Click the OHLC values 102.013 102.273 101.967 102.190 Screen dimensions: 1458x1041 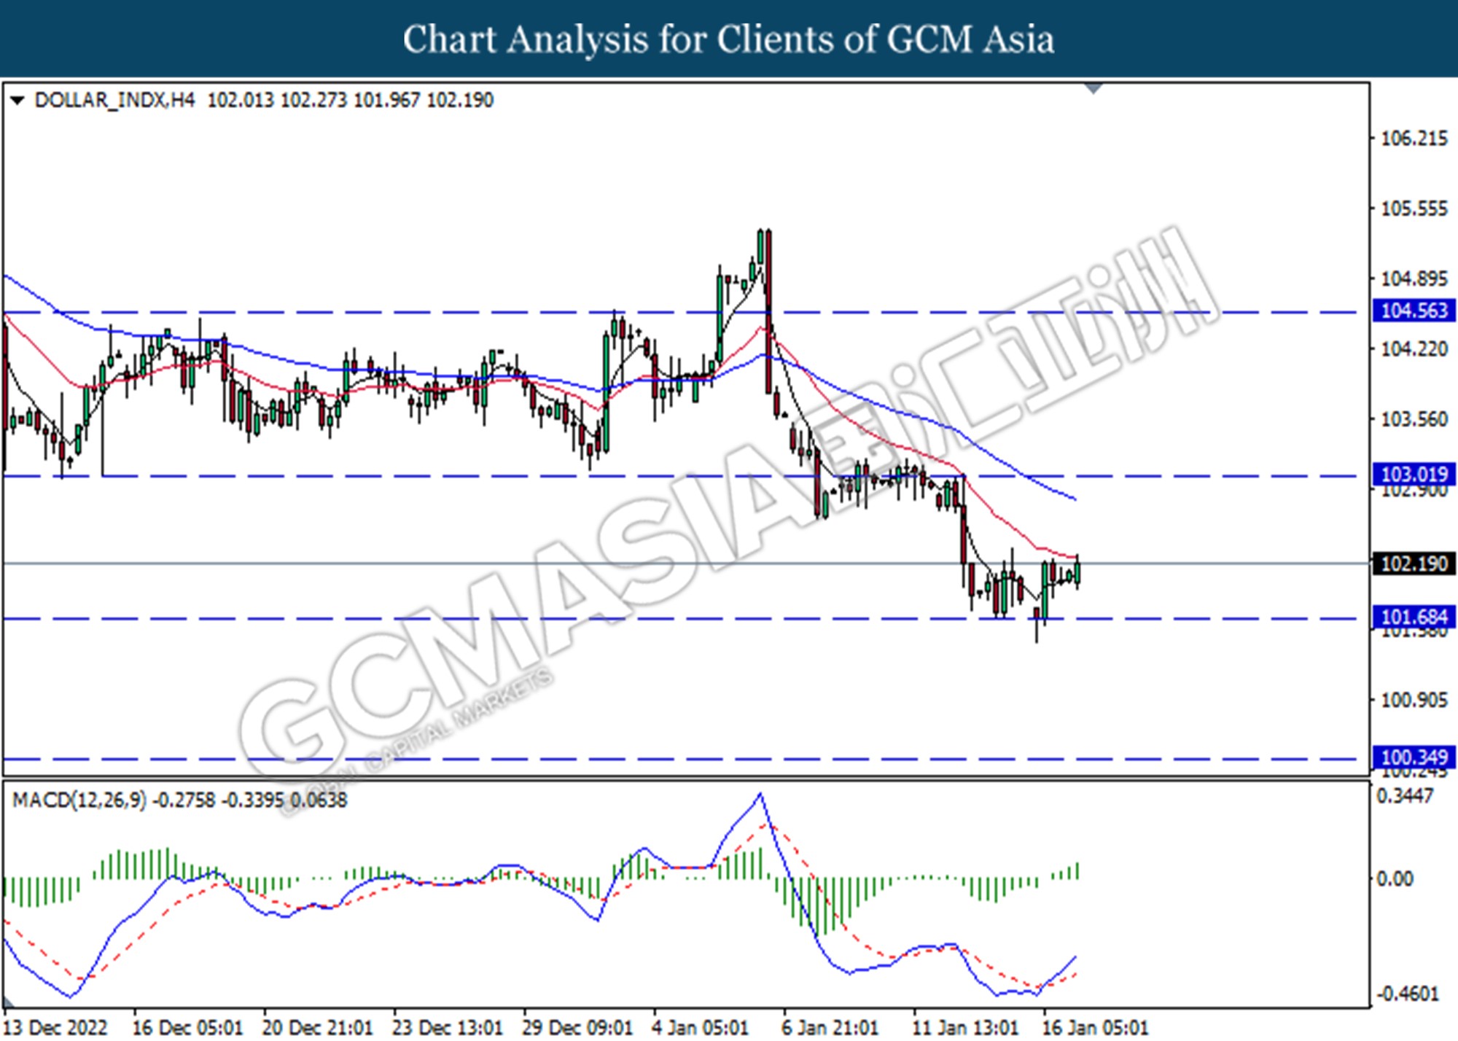(x=351, y=100)
